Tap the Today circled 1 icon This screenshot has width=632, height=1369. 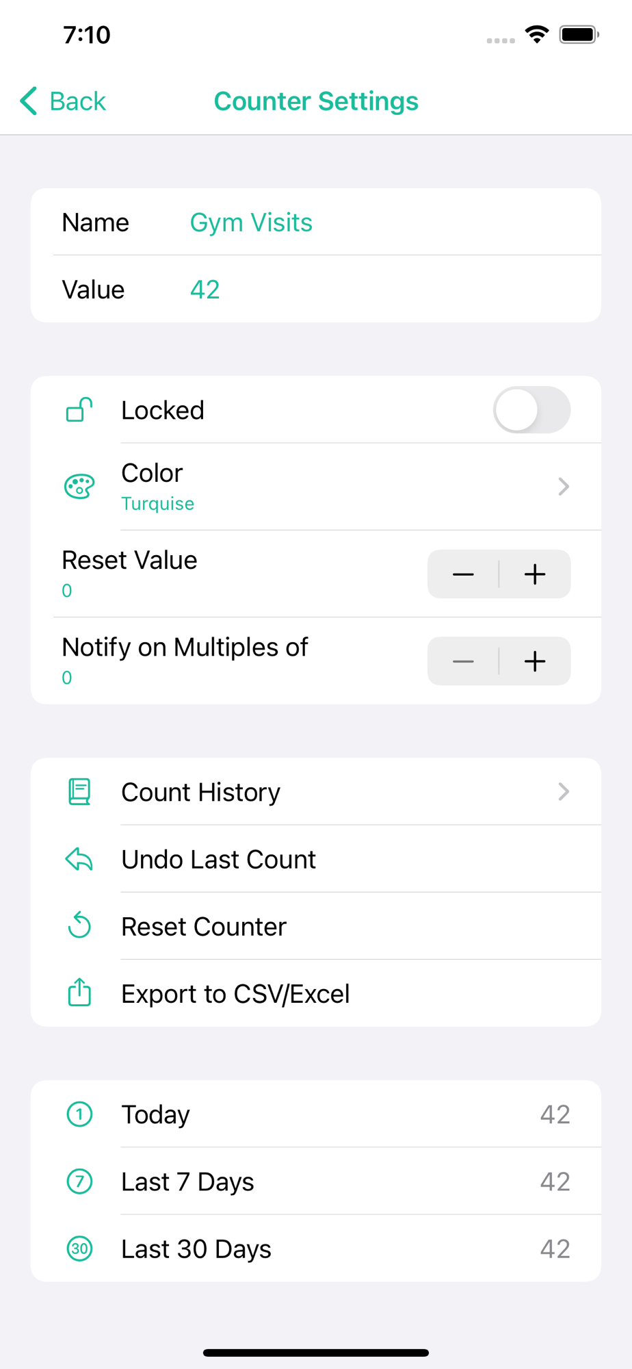[79, 1114]
